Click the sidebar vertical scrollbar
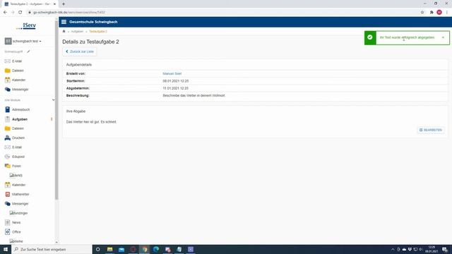452x254 pixels. pyautogui.click(x=56, y=109)
